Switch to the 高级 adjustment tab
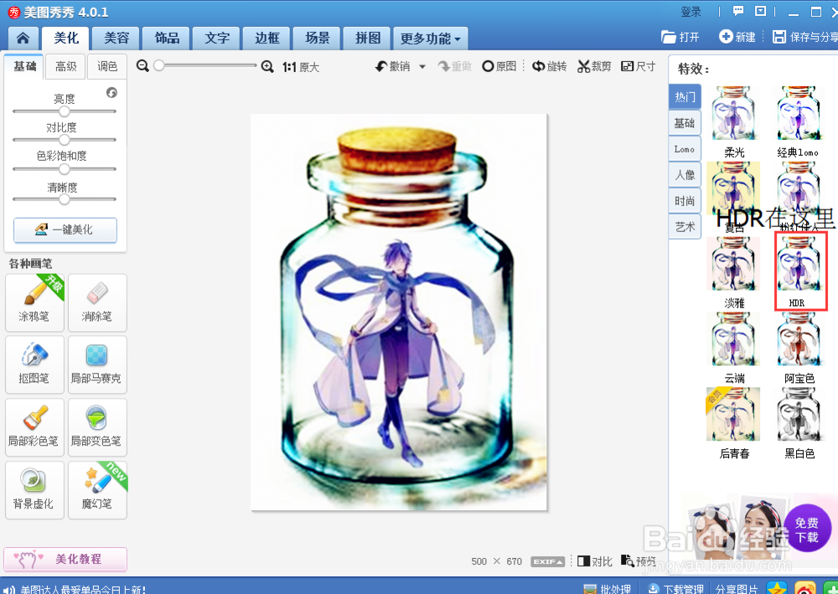Image resolution: width=838 pixels, height=594 pixels. click(66, 66)
